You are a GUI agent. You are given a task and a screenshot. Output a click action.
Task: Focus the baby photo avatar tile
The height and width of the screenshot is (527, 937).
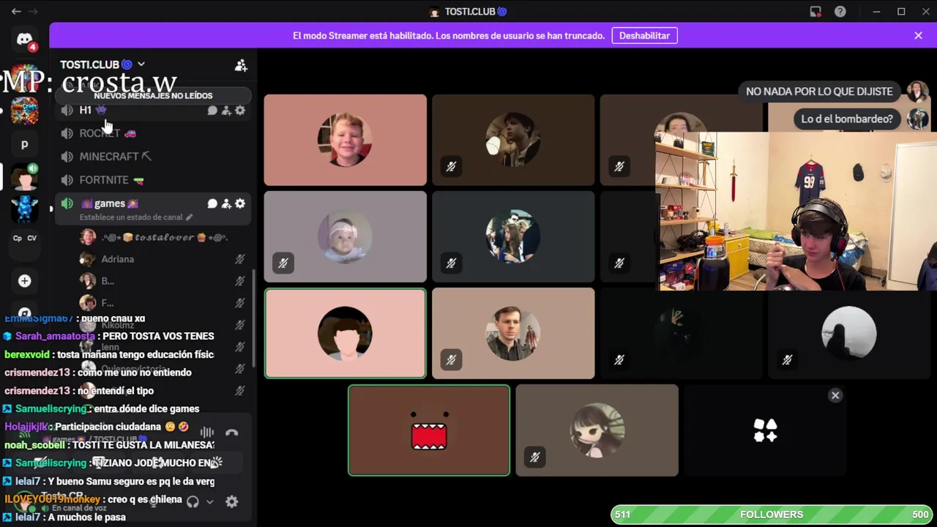345,236
